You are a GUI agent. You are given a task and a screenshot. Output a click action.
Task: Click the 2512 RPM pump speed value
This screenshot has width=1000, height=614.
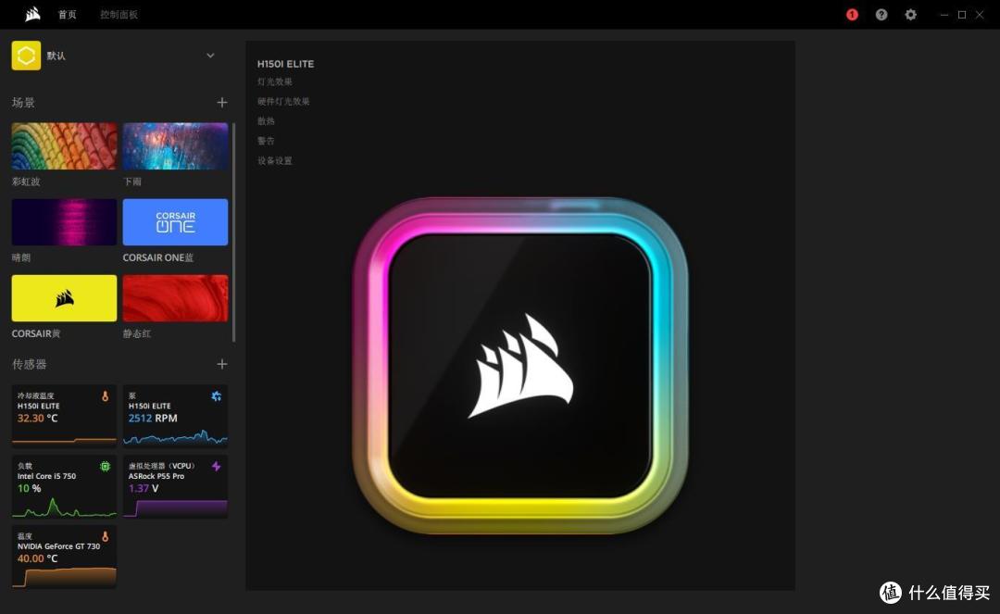click(153, 419)
